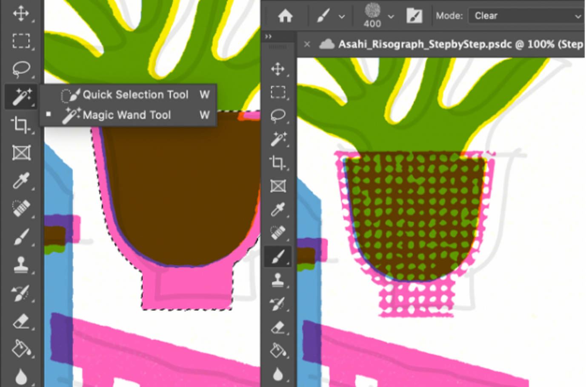The height and width of the screenshot is (387, 586).
Task: Select the Spot Healing Brush tool
Action: pyautogui.click(x=20, y=208)
